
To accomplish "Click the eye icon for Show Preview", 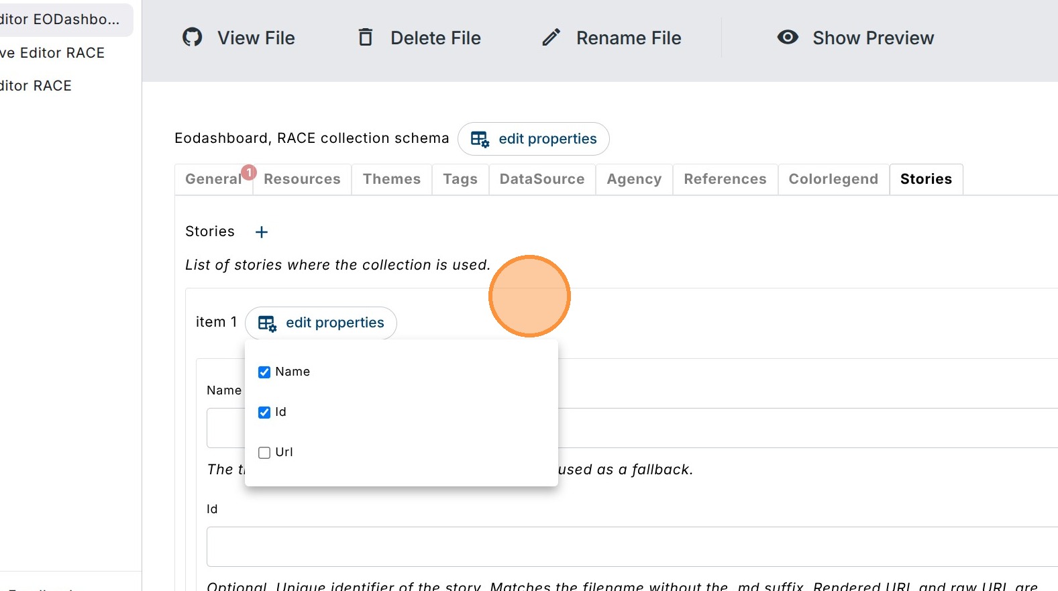I will click(788, 37).
